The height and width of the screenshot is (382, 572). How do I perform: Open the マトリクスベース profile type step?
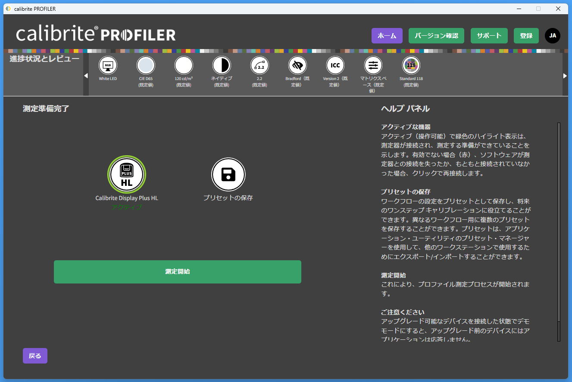(373, 65)
